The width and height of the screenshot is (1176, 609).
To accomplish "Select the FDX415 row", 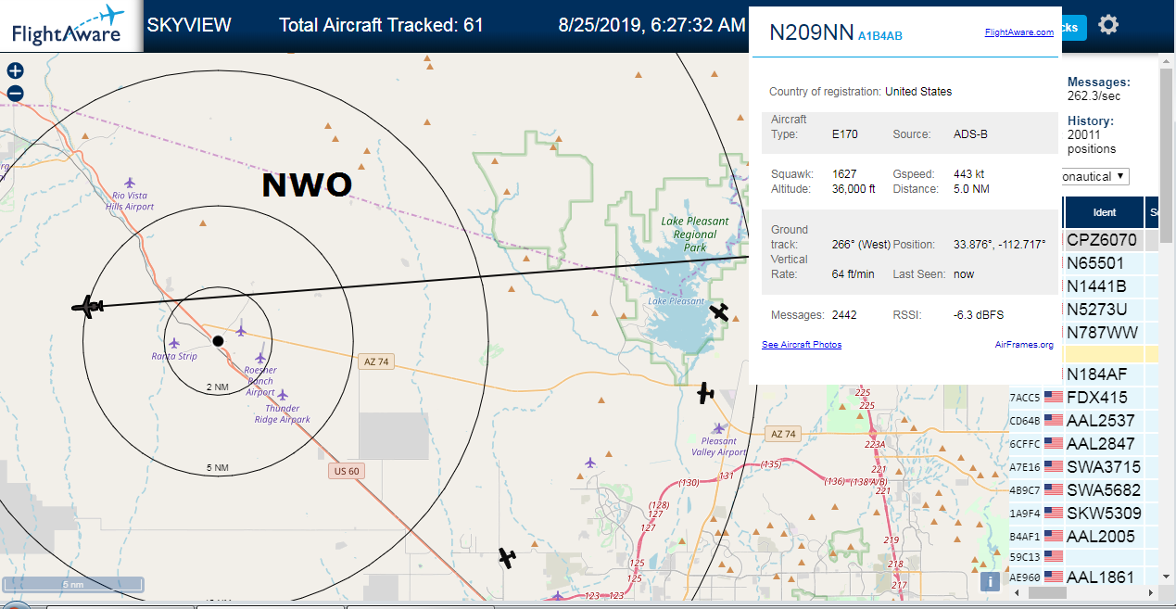I will [1082, 398].
